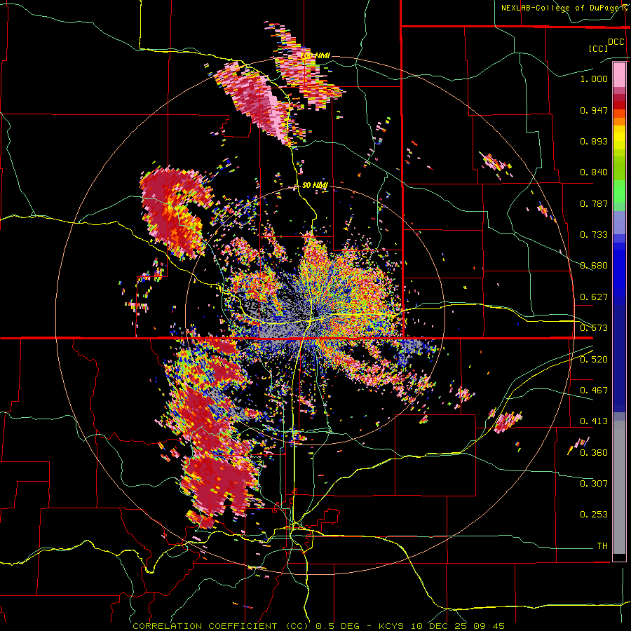
Task: Click the KCYS radar site identifier
Action: (x=393, y=626)
